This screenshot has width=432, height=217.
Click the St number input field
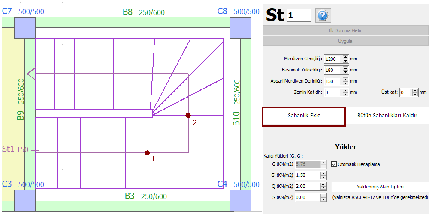pyautogui.click(x=299, y=15)
